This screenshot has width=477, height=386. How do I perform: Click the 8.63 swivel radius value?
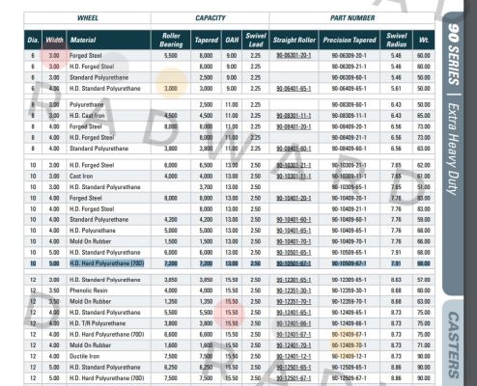396,280
